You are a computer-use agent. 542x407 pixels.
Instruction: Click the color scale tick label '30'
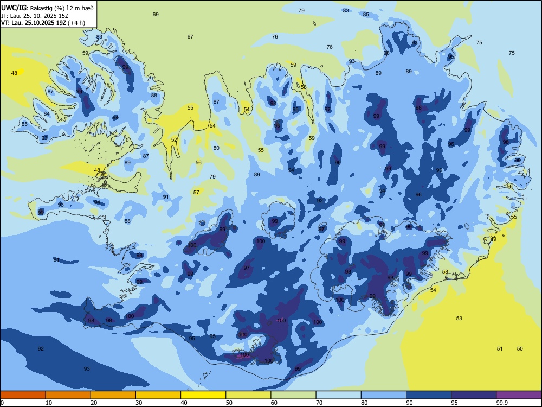coord(139,403)
